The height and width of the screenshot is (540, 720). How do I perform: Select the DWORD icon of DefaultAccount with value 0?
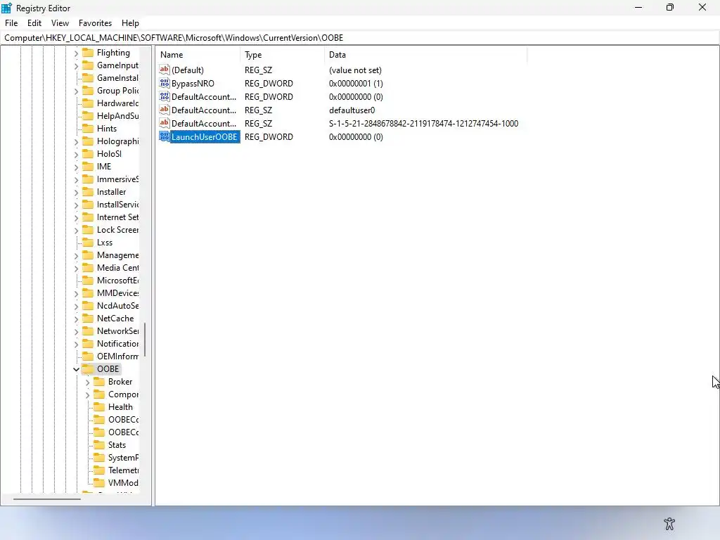pyautogui.click(x=165, y=96)
